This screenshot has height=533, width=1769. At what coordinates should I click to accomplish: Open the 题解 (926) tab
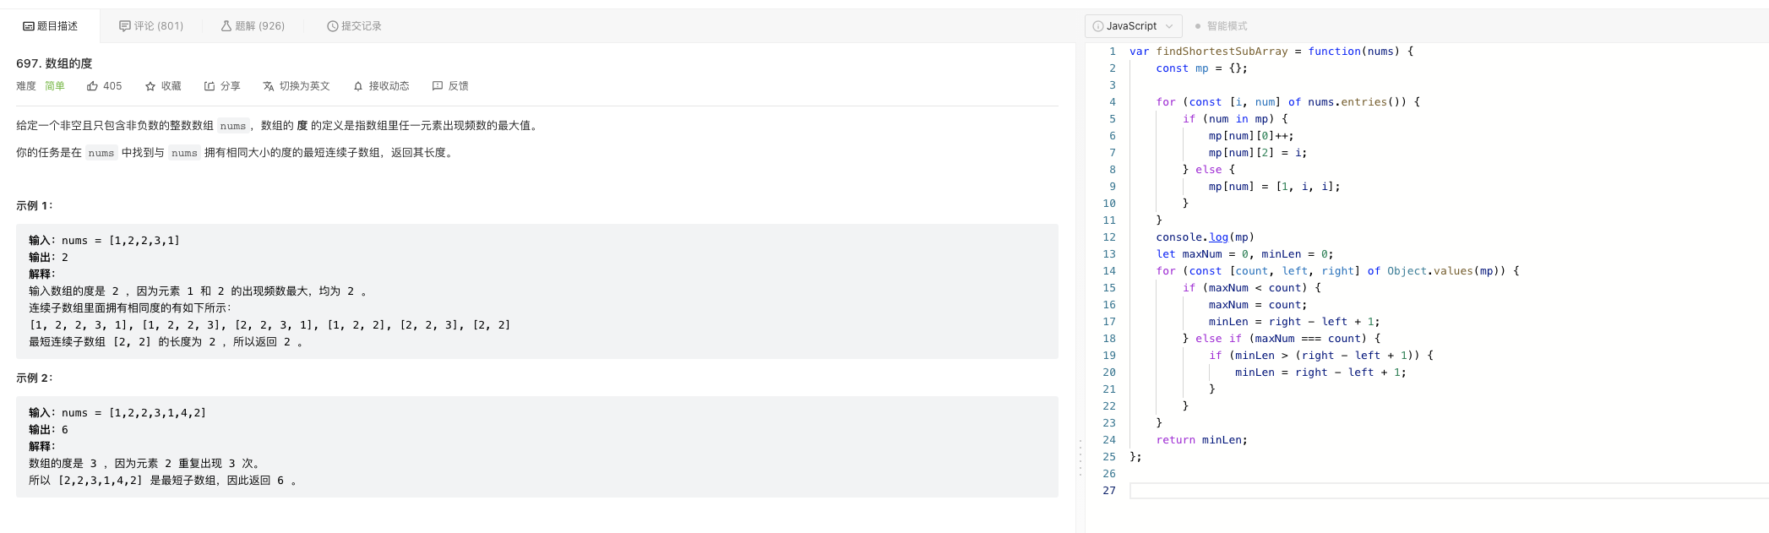(253, 26)
